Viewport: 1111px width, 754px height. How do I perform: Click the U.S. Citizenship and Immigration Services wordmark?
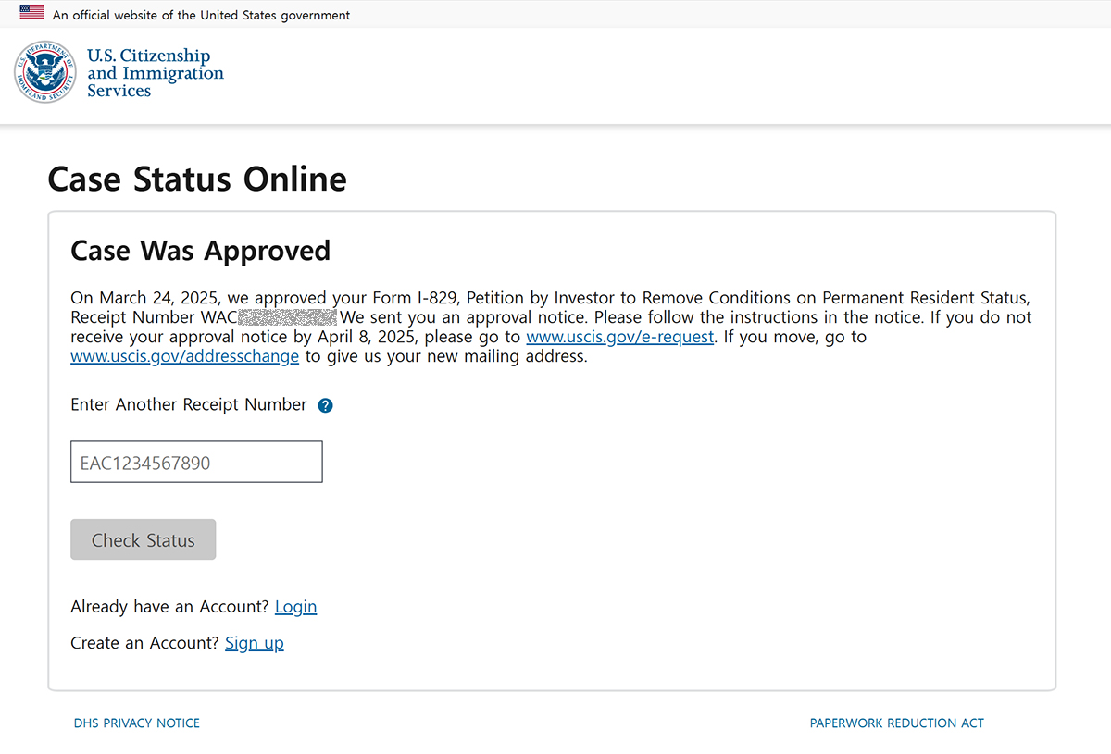tap(156, 73)
